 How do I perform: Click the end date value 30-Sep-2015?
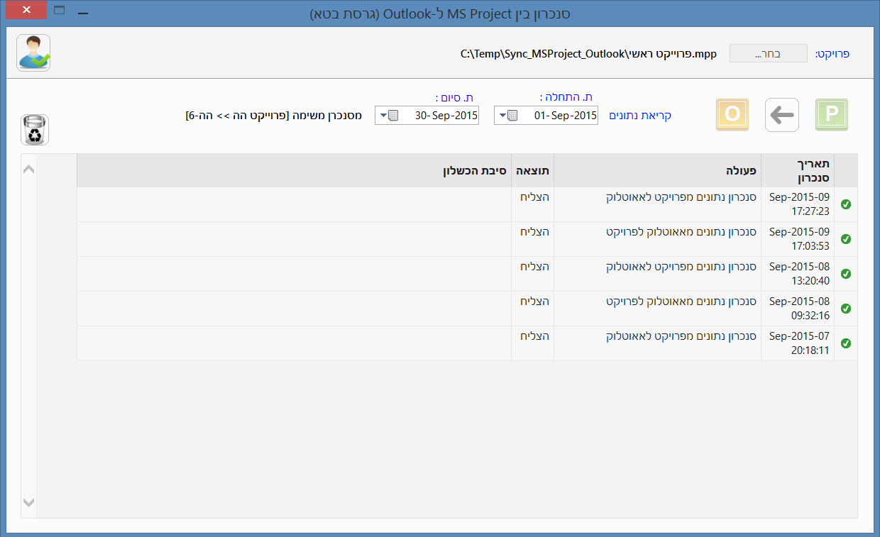446,116
